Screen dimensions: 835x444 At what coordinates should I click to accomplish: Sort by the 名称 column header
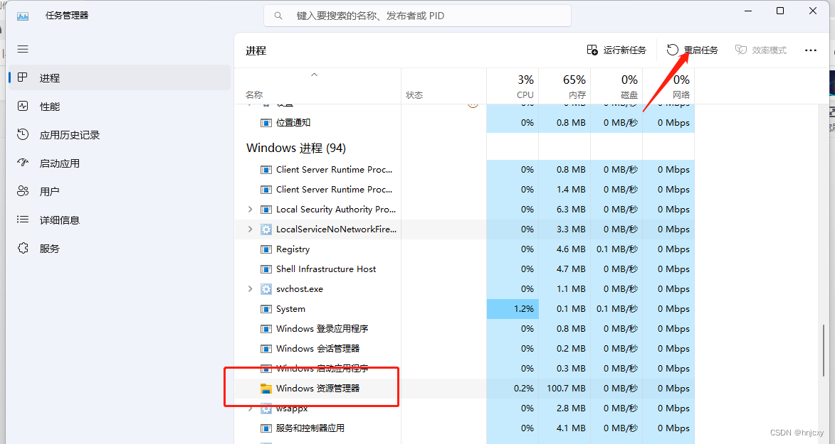pyautogui.click(x=254, y=94)
